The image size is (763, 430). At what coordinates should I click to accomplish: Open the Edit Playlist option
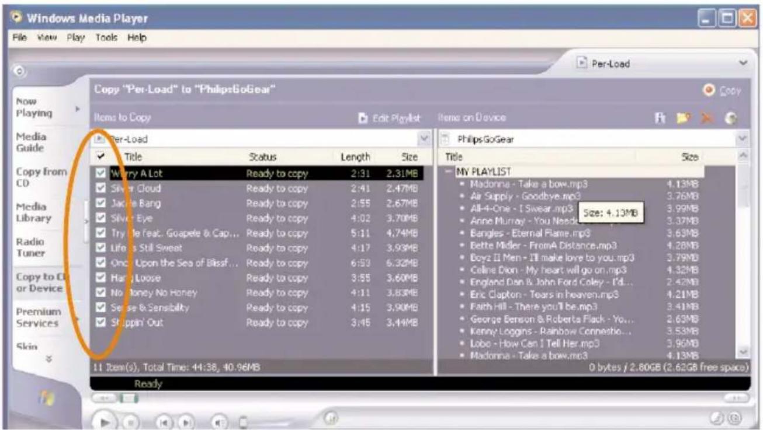click(x=389, y=118)
